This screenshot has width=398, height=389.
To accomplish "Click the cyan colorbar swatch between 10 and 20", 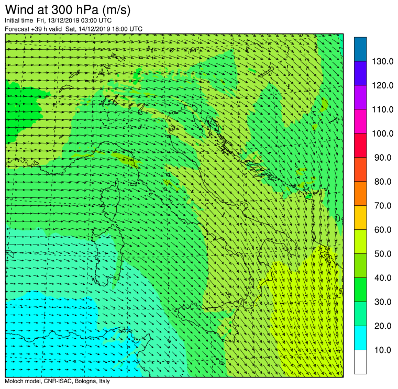I will (x=360, y=338).
